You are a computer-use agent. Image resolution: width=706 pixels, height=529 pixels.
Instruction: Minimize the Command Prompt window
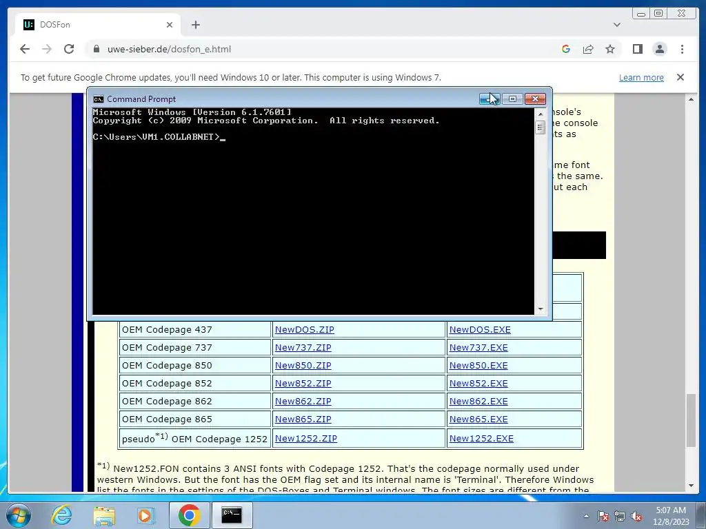(x=490, y=99)
